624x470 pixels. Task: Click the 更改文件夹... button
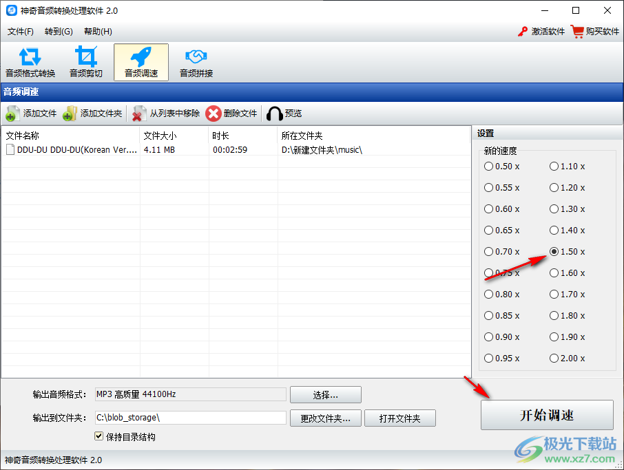click(x=326, y=418)
